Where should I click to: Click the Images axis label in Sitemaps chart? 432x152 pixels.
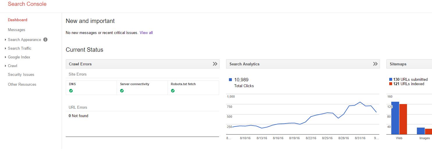[x=424, y=138]
